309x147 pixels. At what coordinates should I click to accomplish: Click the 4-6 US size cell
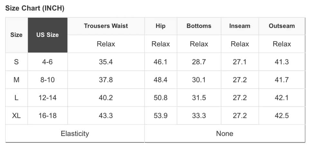pos(47,62)
